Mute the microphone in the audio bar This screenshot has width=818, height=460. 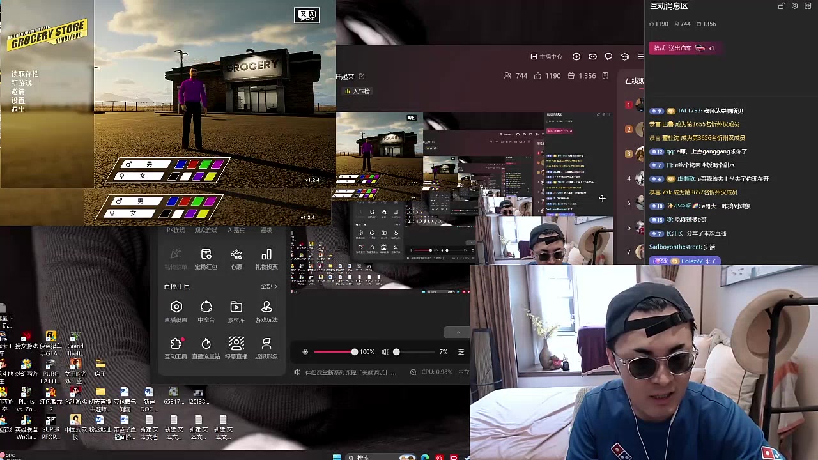coord(305,352)
